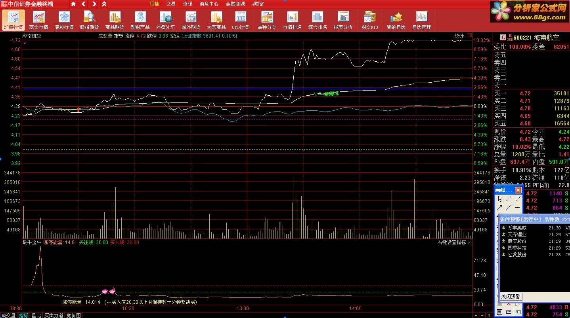Close the 最牛金牛 indicator panel with the x

[470, 242]
